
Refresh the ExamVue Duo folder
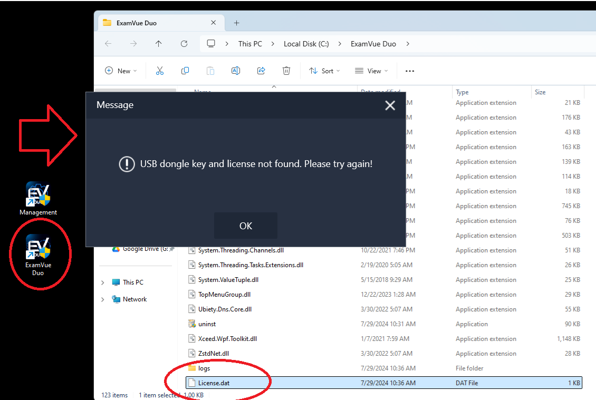coord(184,44)
